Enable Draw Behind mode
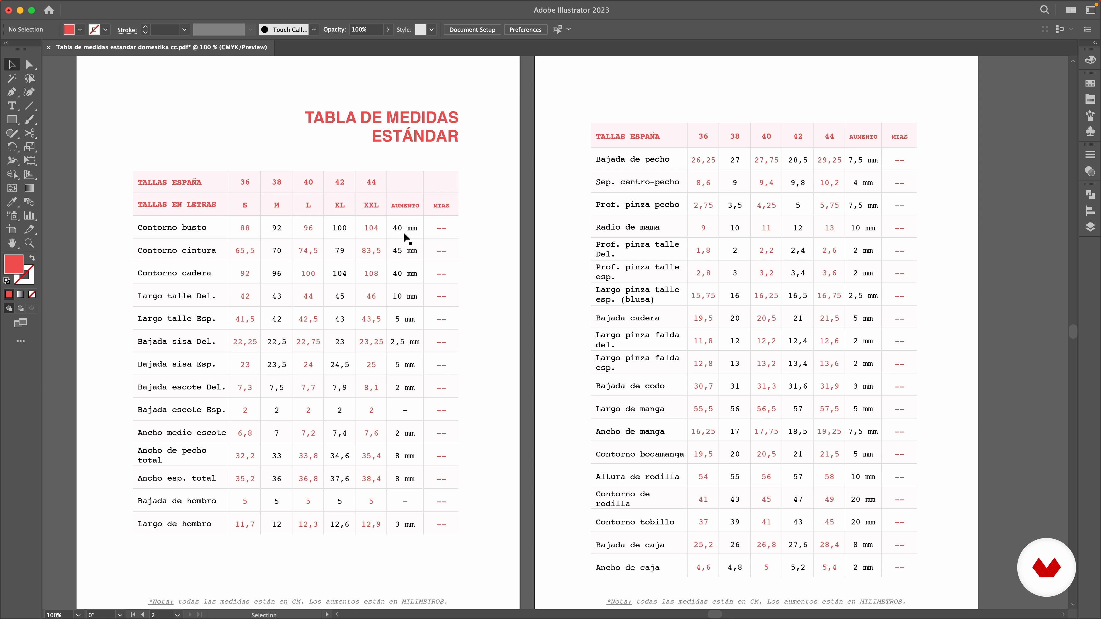This screenshot has width=1101, height=619. pos(20,308)
